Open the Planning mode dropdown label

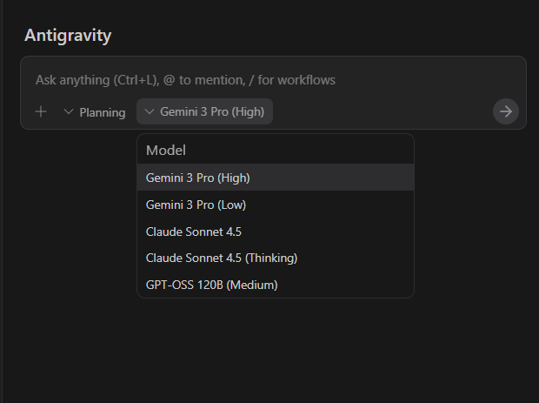103,112
